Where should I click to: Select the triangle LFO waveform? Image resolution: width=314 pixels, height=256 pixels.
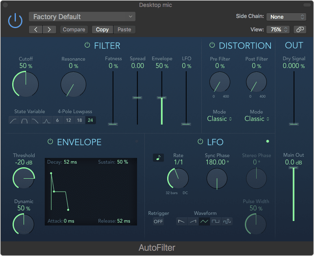(204, 221)
